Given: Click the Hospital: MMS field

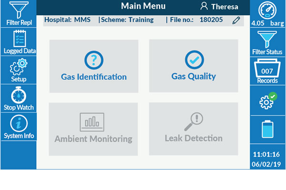Looking at the screenshot, I should click(68, 20).
